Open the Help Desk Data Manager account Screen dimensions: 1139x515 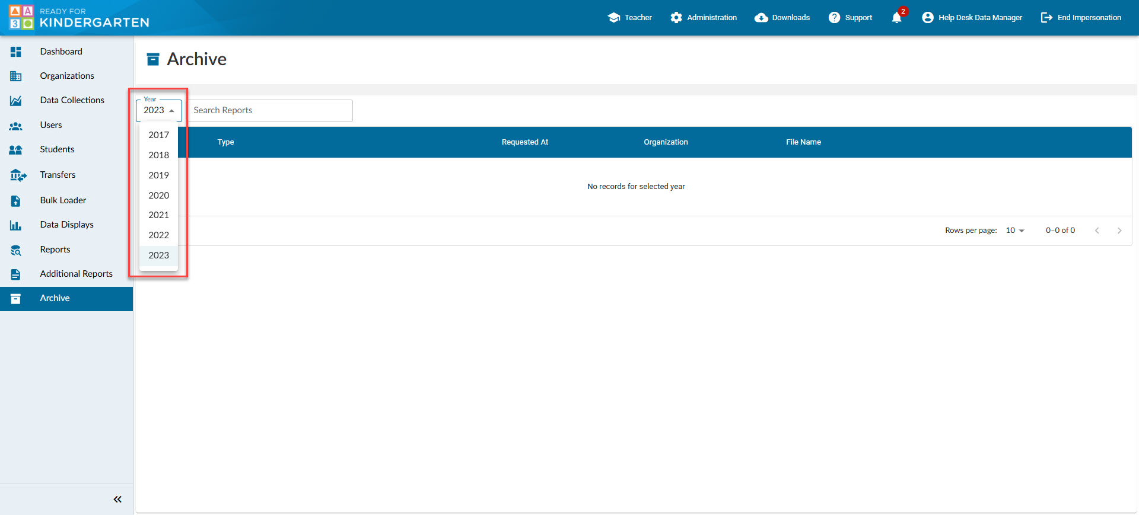972,18
